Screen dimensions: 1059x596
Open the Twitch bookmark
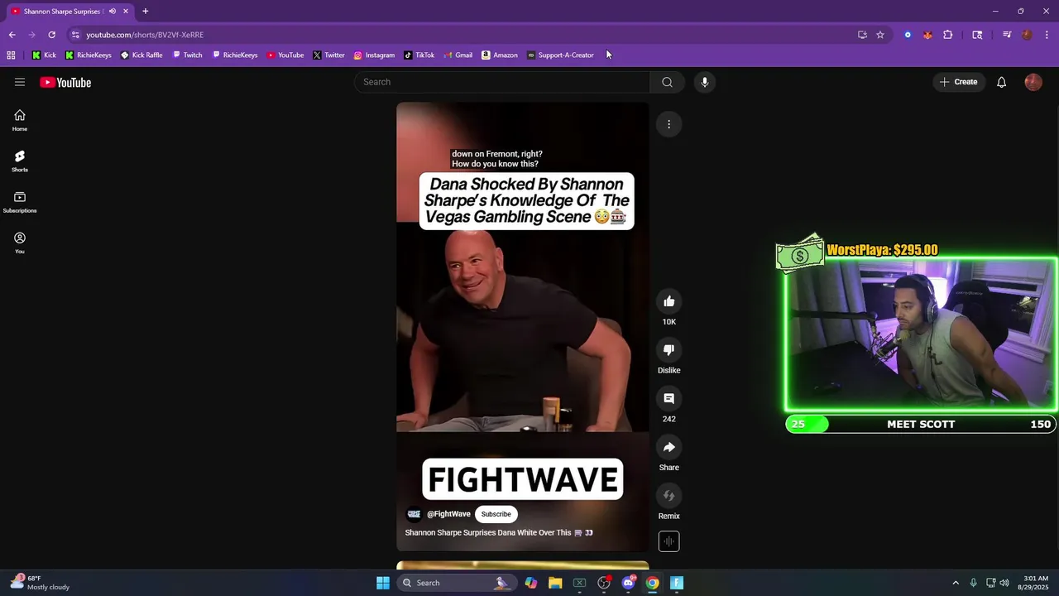click(x=187, y=55)
